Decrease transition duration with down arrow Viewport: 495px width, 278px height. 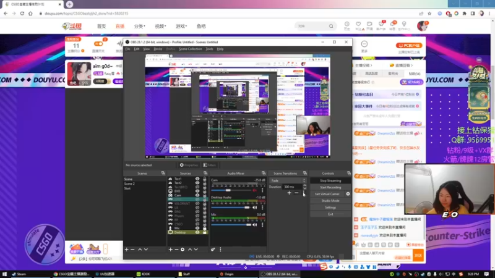click(x=304, y=188)
